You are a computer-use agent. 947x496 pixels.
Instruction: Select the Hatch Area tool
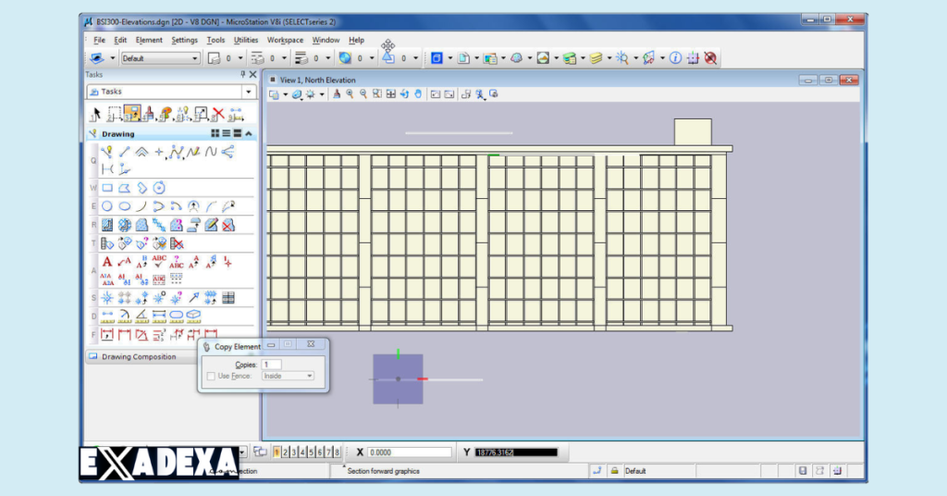coord(107,225)
